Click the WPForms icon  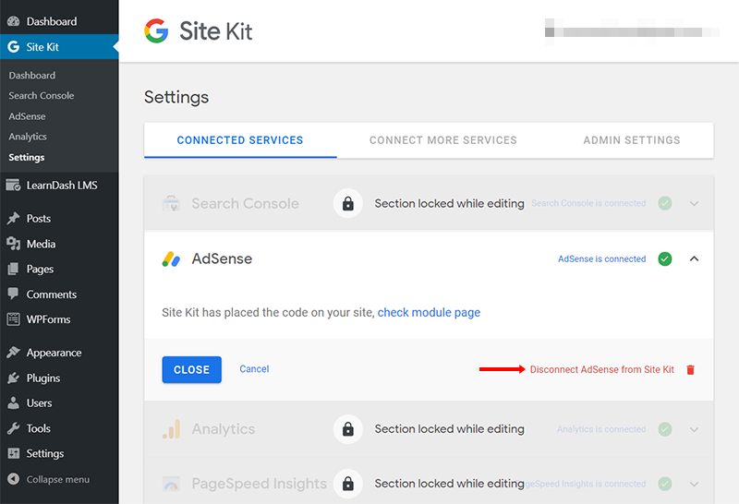coord(13,319)
